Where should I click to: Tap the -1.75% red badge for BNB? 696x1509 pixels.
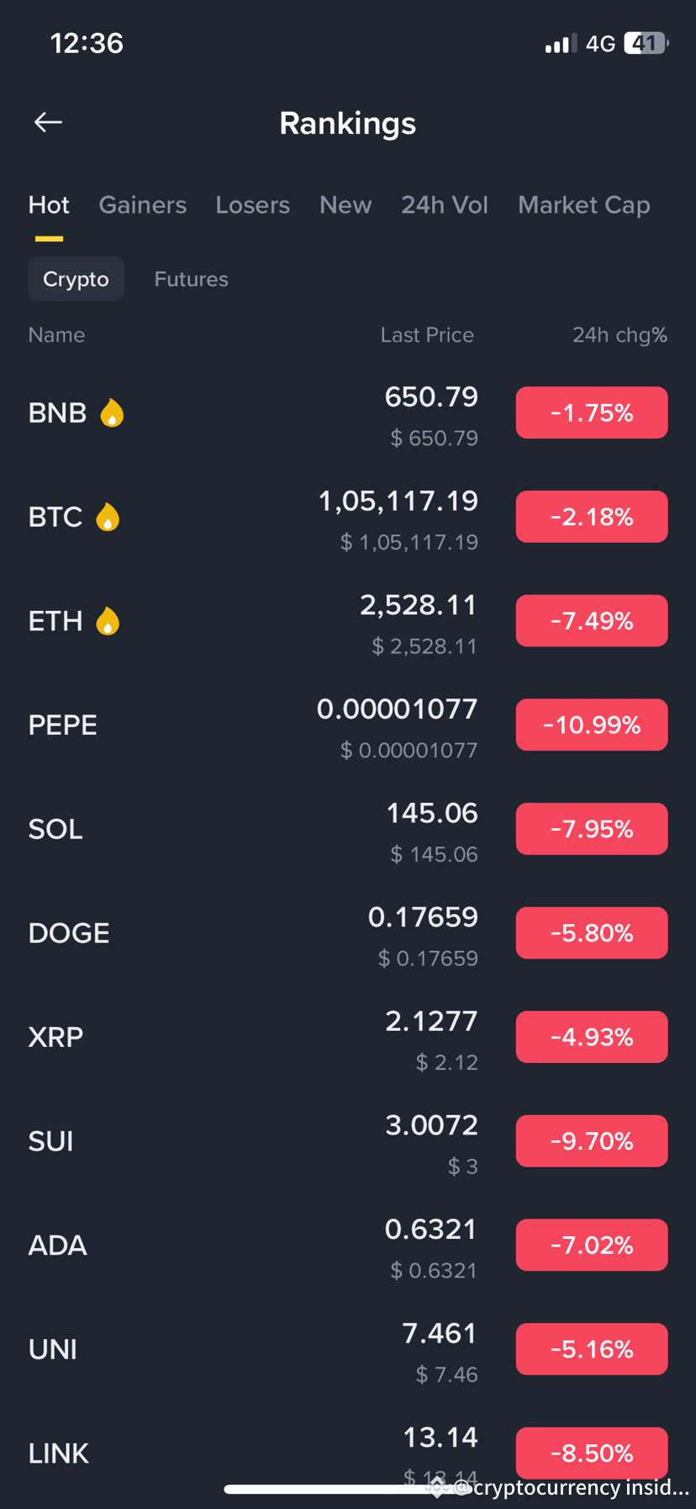pyautogui.click(x=592, y=413)
